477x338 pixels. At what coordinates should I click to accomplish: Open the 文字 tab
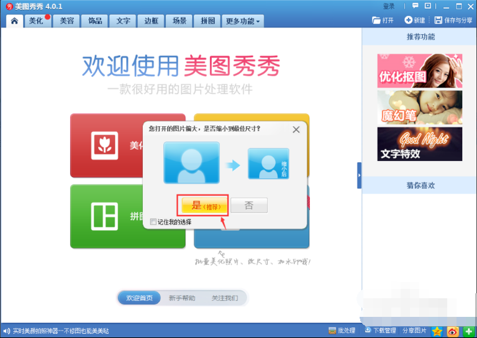click(x=123, y=21)
